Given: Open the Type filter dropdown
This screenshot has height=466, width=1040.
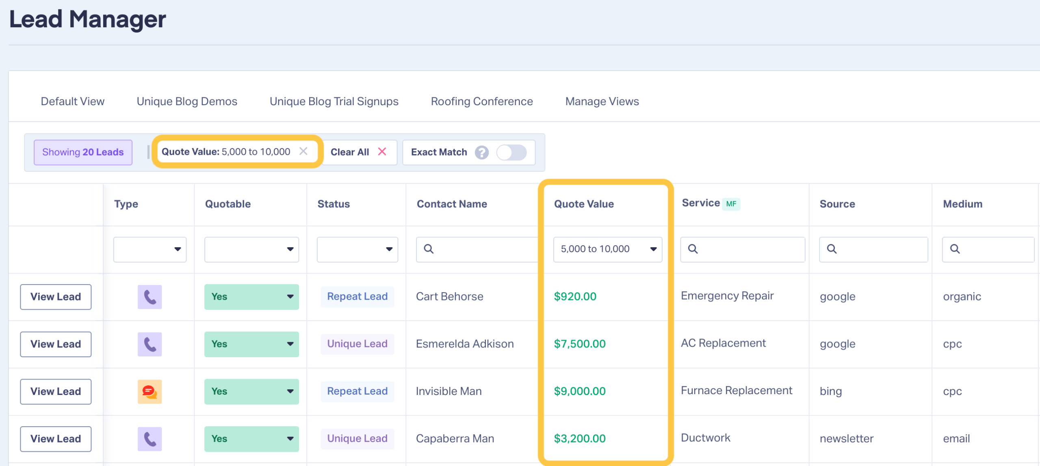Looking at the screenshot, I should [150, 249].
